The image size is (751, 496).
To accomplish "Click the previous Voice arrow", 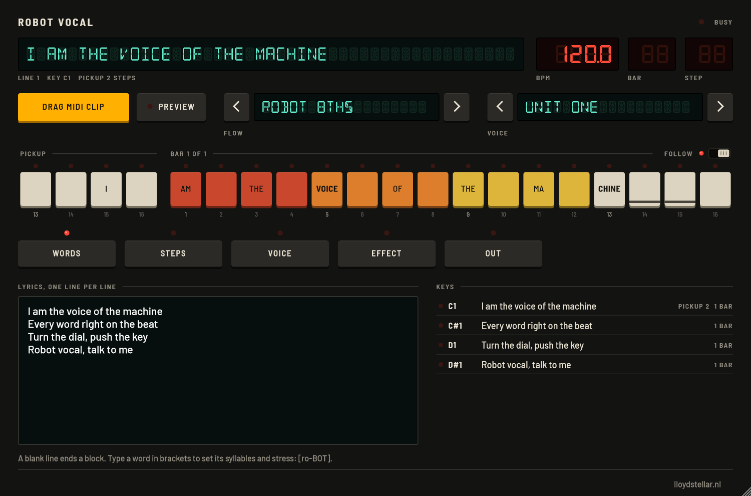I will point(500,107).
